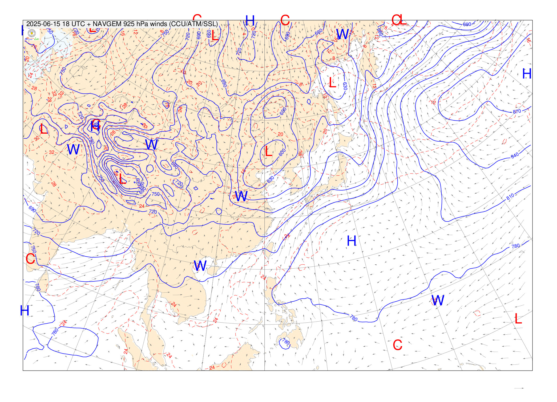Click the red L inside the tight Tibetan plateau contours
This screenshot has height=402, width=557.
pyautogui.click(x=122, y=178)
